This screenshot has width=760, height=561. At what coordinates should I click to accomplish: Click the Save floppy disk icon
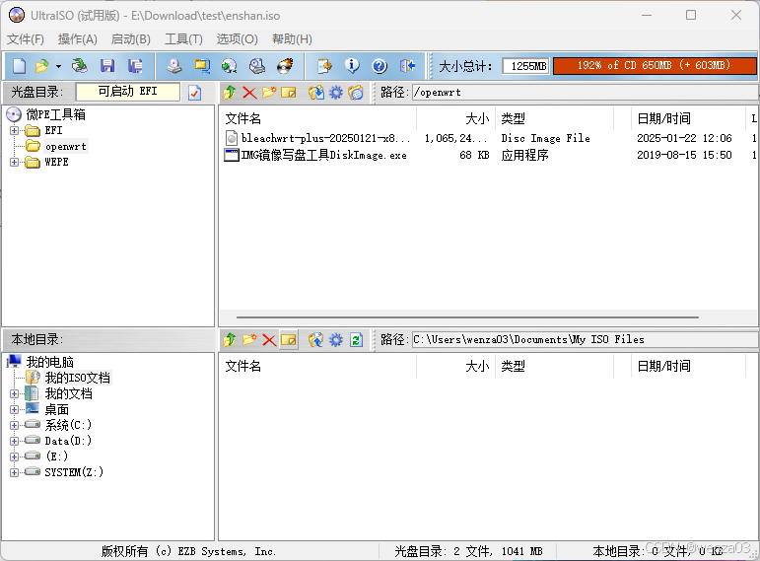coord(107,66)
